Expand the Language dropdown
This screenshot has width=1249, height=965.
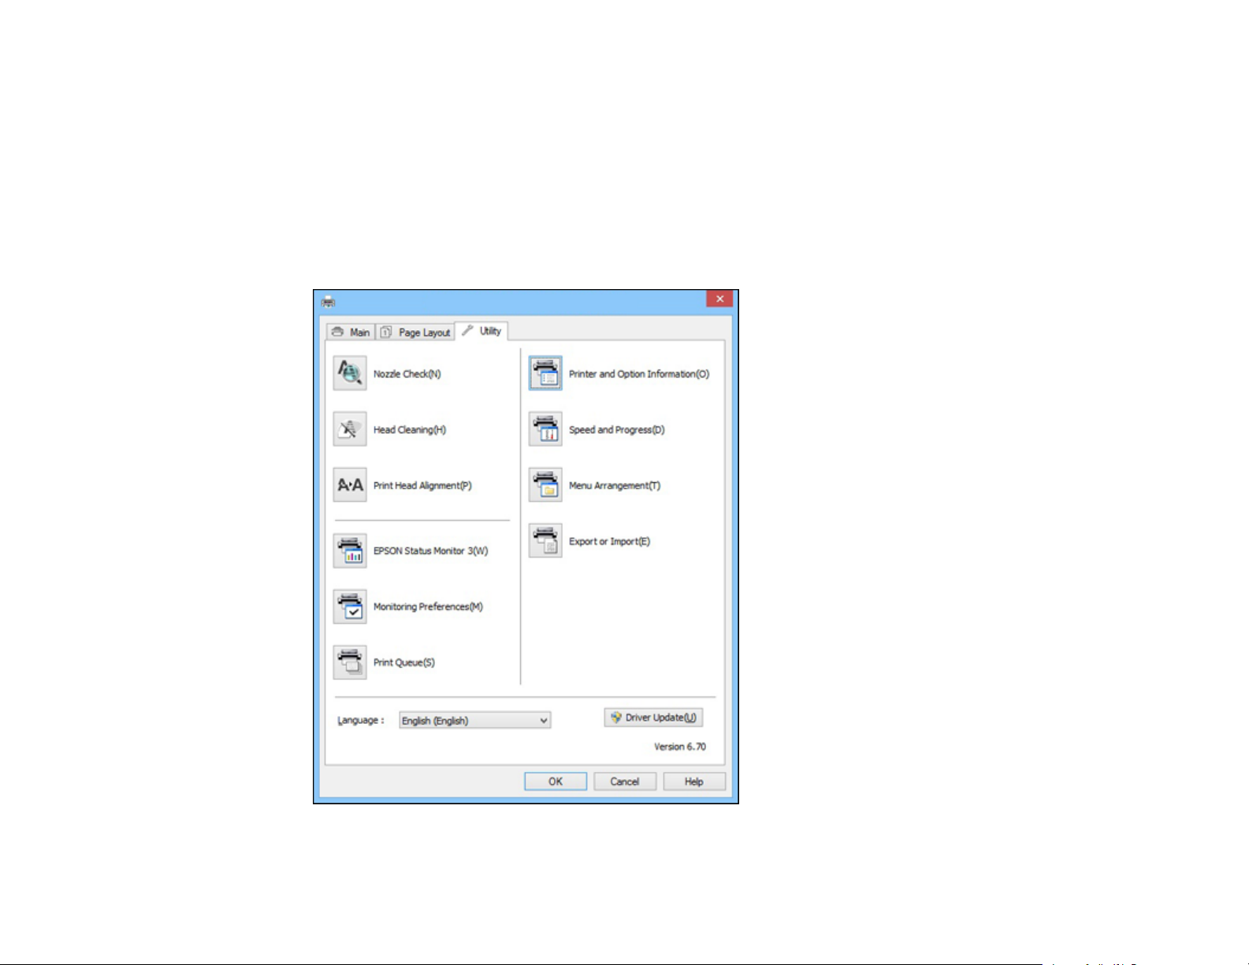click(x=474, y=720)
